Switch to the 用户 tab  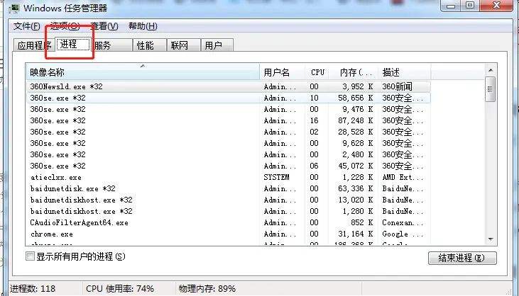pos(217,45)
